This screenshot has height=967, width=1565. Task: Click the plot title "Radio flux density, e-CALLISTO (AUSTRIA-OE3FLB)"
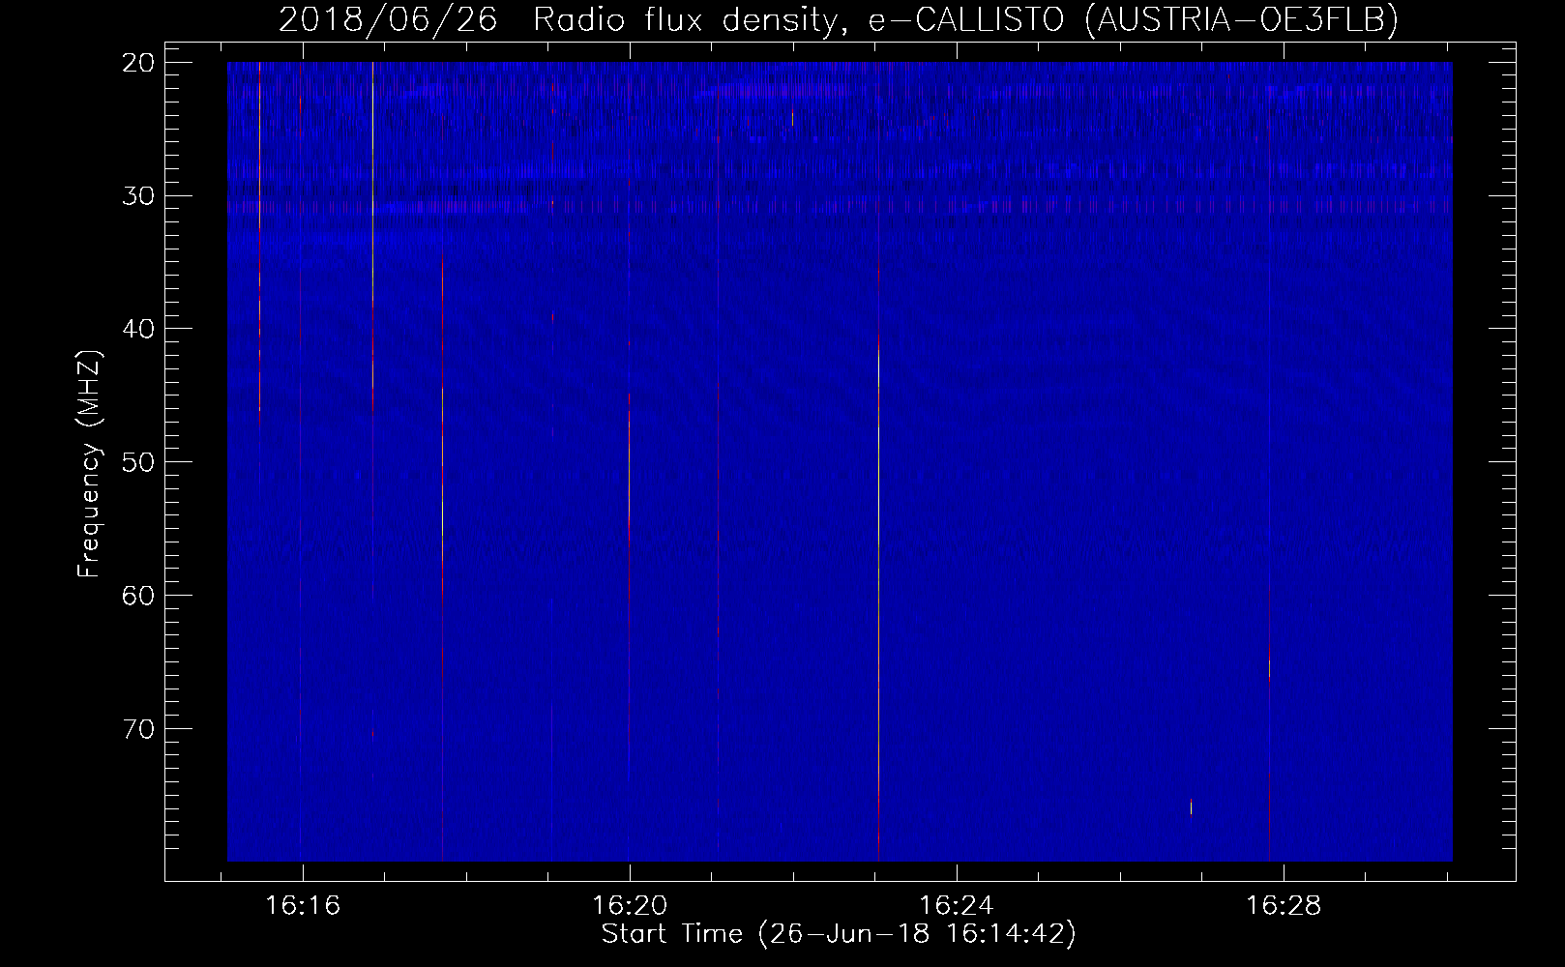(964, 19)
